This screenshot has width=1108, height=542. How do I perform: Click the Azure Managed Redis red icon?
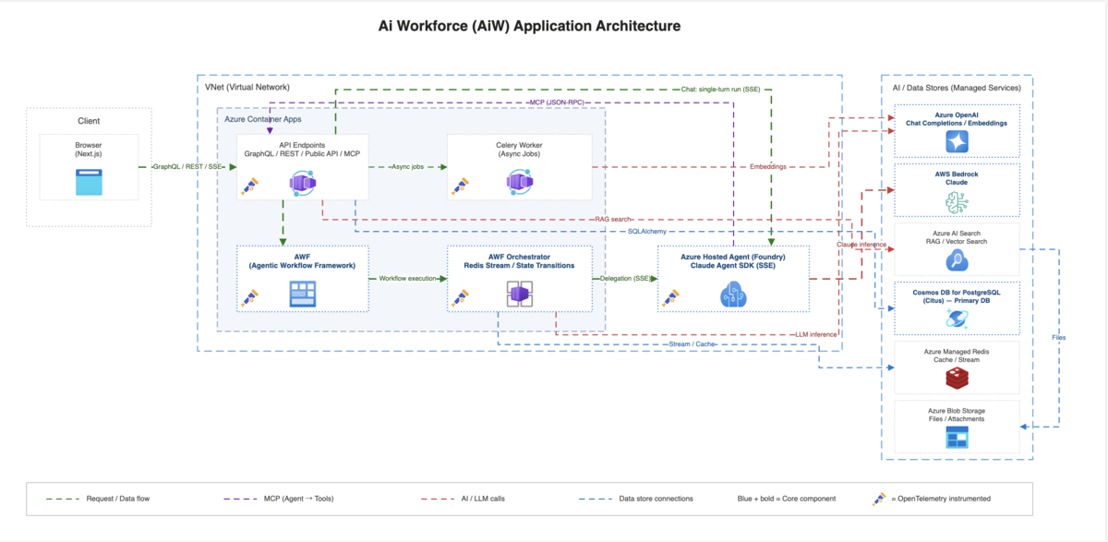click(957, 377)
